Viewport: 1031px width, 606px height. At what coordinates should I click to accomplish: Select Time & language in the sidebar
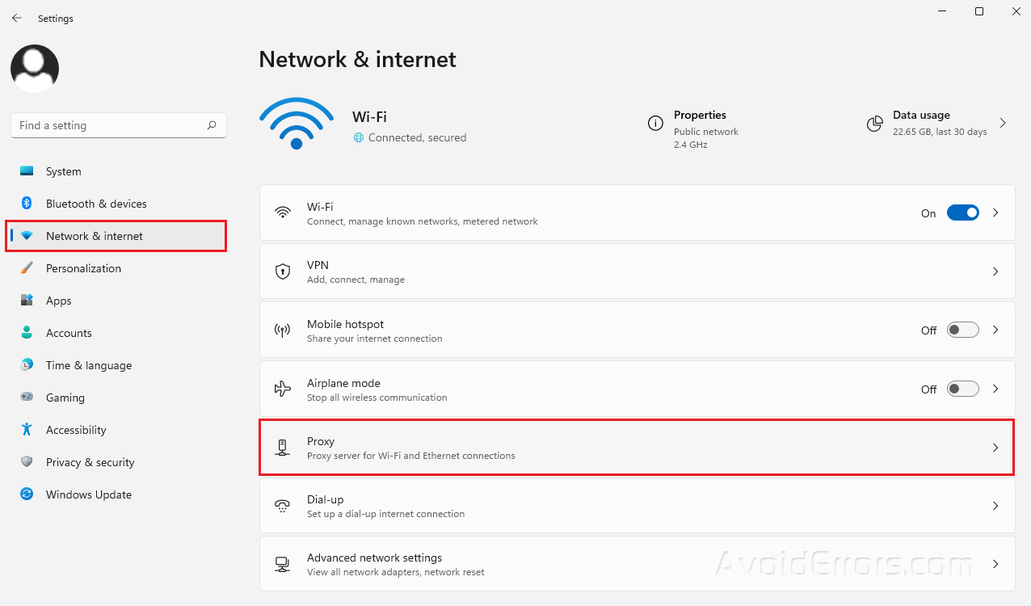27,365
